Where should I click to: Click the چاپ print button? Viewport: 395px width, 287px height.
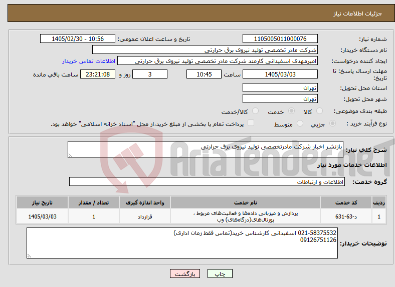click(x=220, y=273)
